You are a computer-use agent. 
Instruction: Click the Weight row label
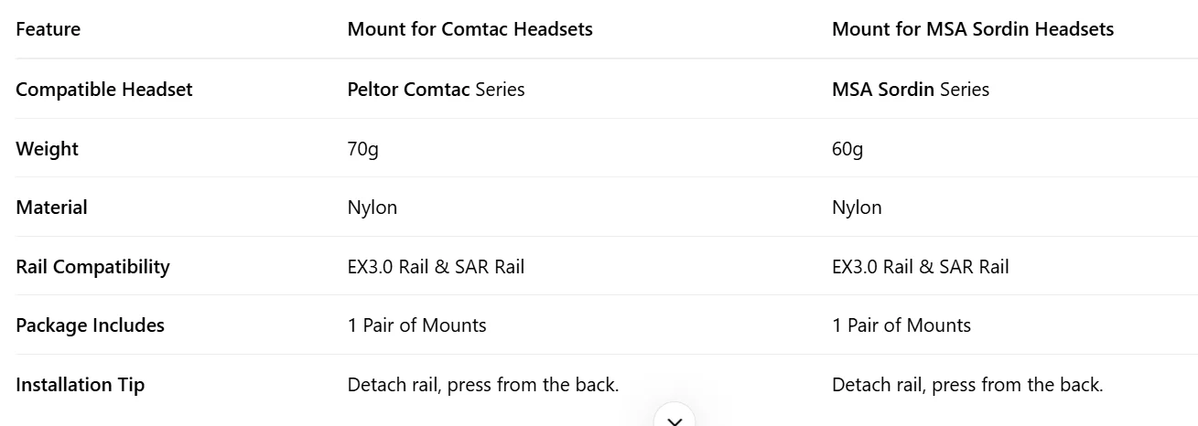(x=48, y=149)
